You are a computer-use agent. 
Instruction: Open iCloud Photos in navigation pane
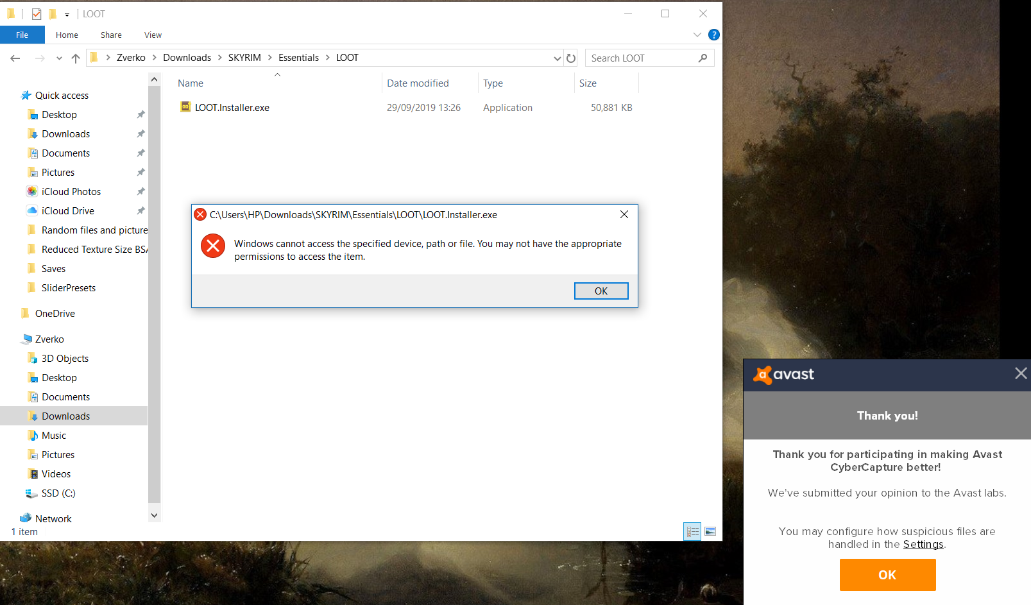tap(71, 192)
